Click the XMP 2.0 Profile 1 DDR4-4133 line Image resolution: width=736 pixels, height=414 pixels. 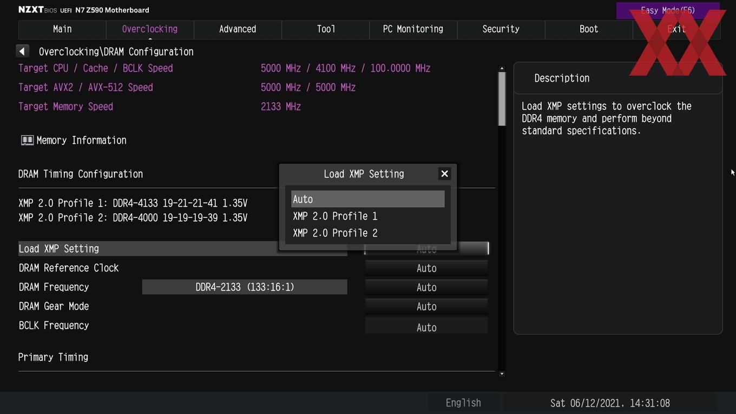pos(133,203)
